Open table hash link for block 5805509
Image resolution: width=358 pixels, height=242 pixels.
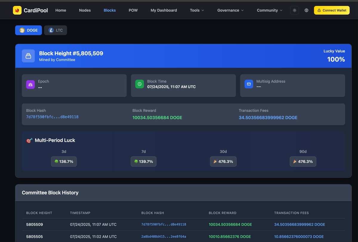point(164,224)
